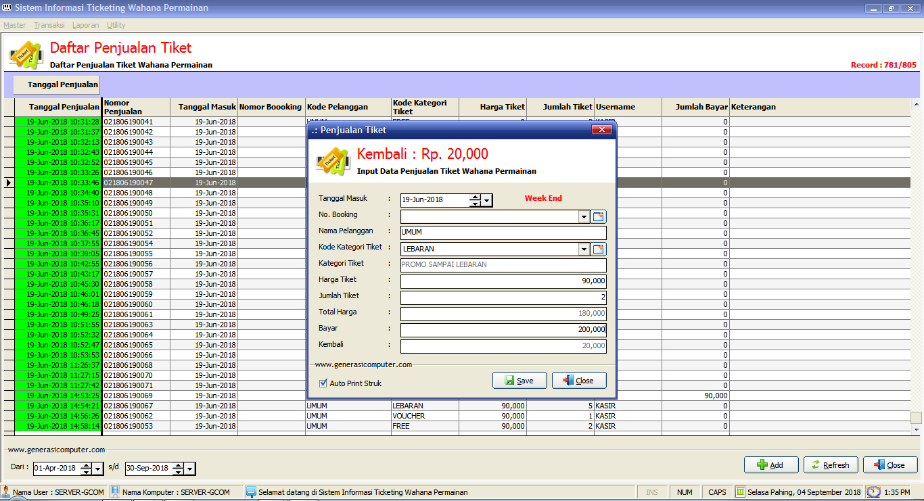924x501 pixels.
Task: Expand the No. Booking combo box
Action: click(x=584, y=216)
